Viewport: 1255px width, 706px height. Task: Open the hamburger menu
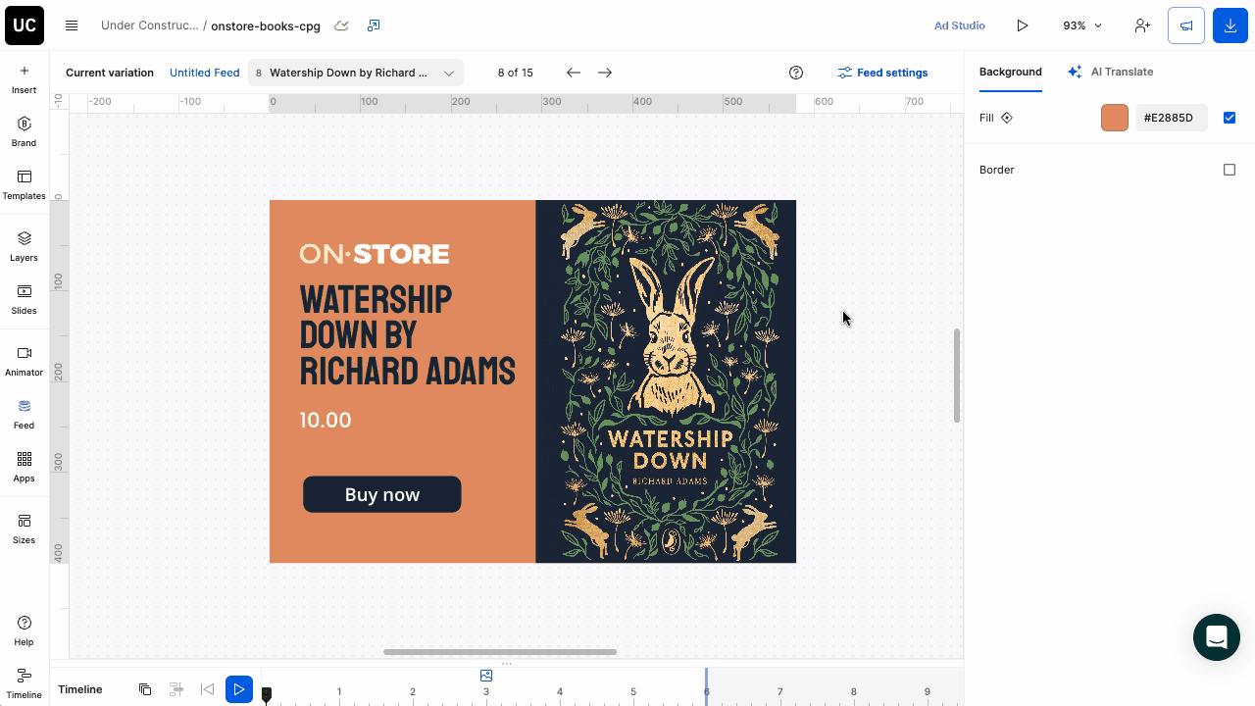(72, 25)
